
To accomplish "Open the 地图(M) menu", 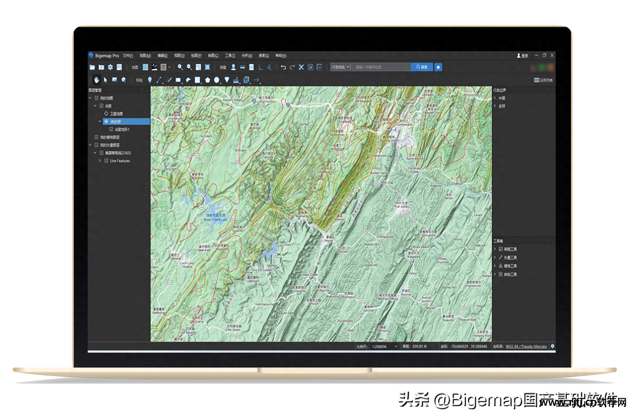I will (145, 56).
